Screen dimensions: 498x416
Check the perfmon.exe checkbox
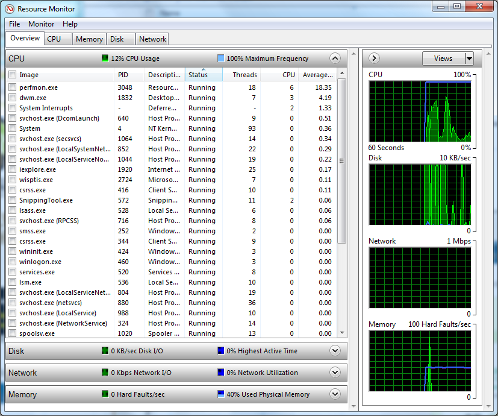pyautogui.click(x=13, y=87)
